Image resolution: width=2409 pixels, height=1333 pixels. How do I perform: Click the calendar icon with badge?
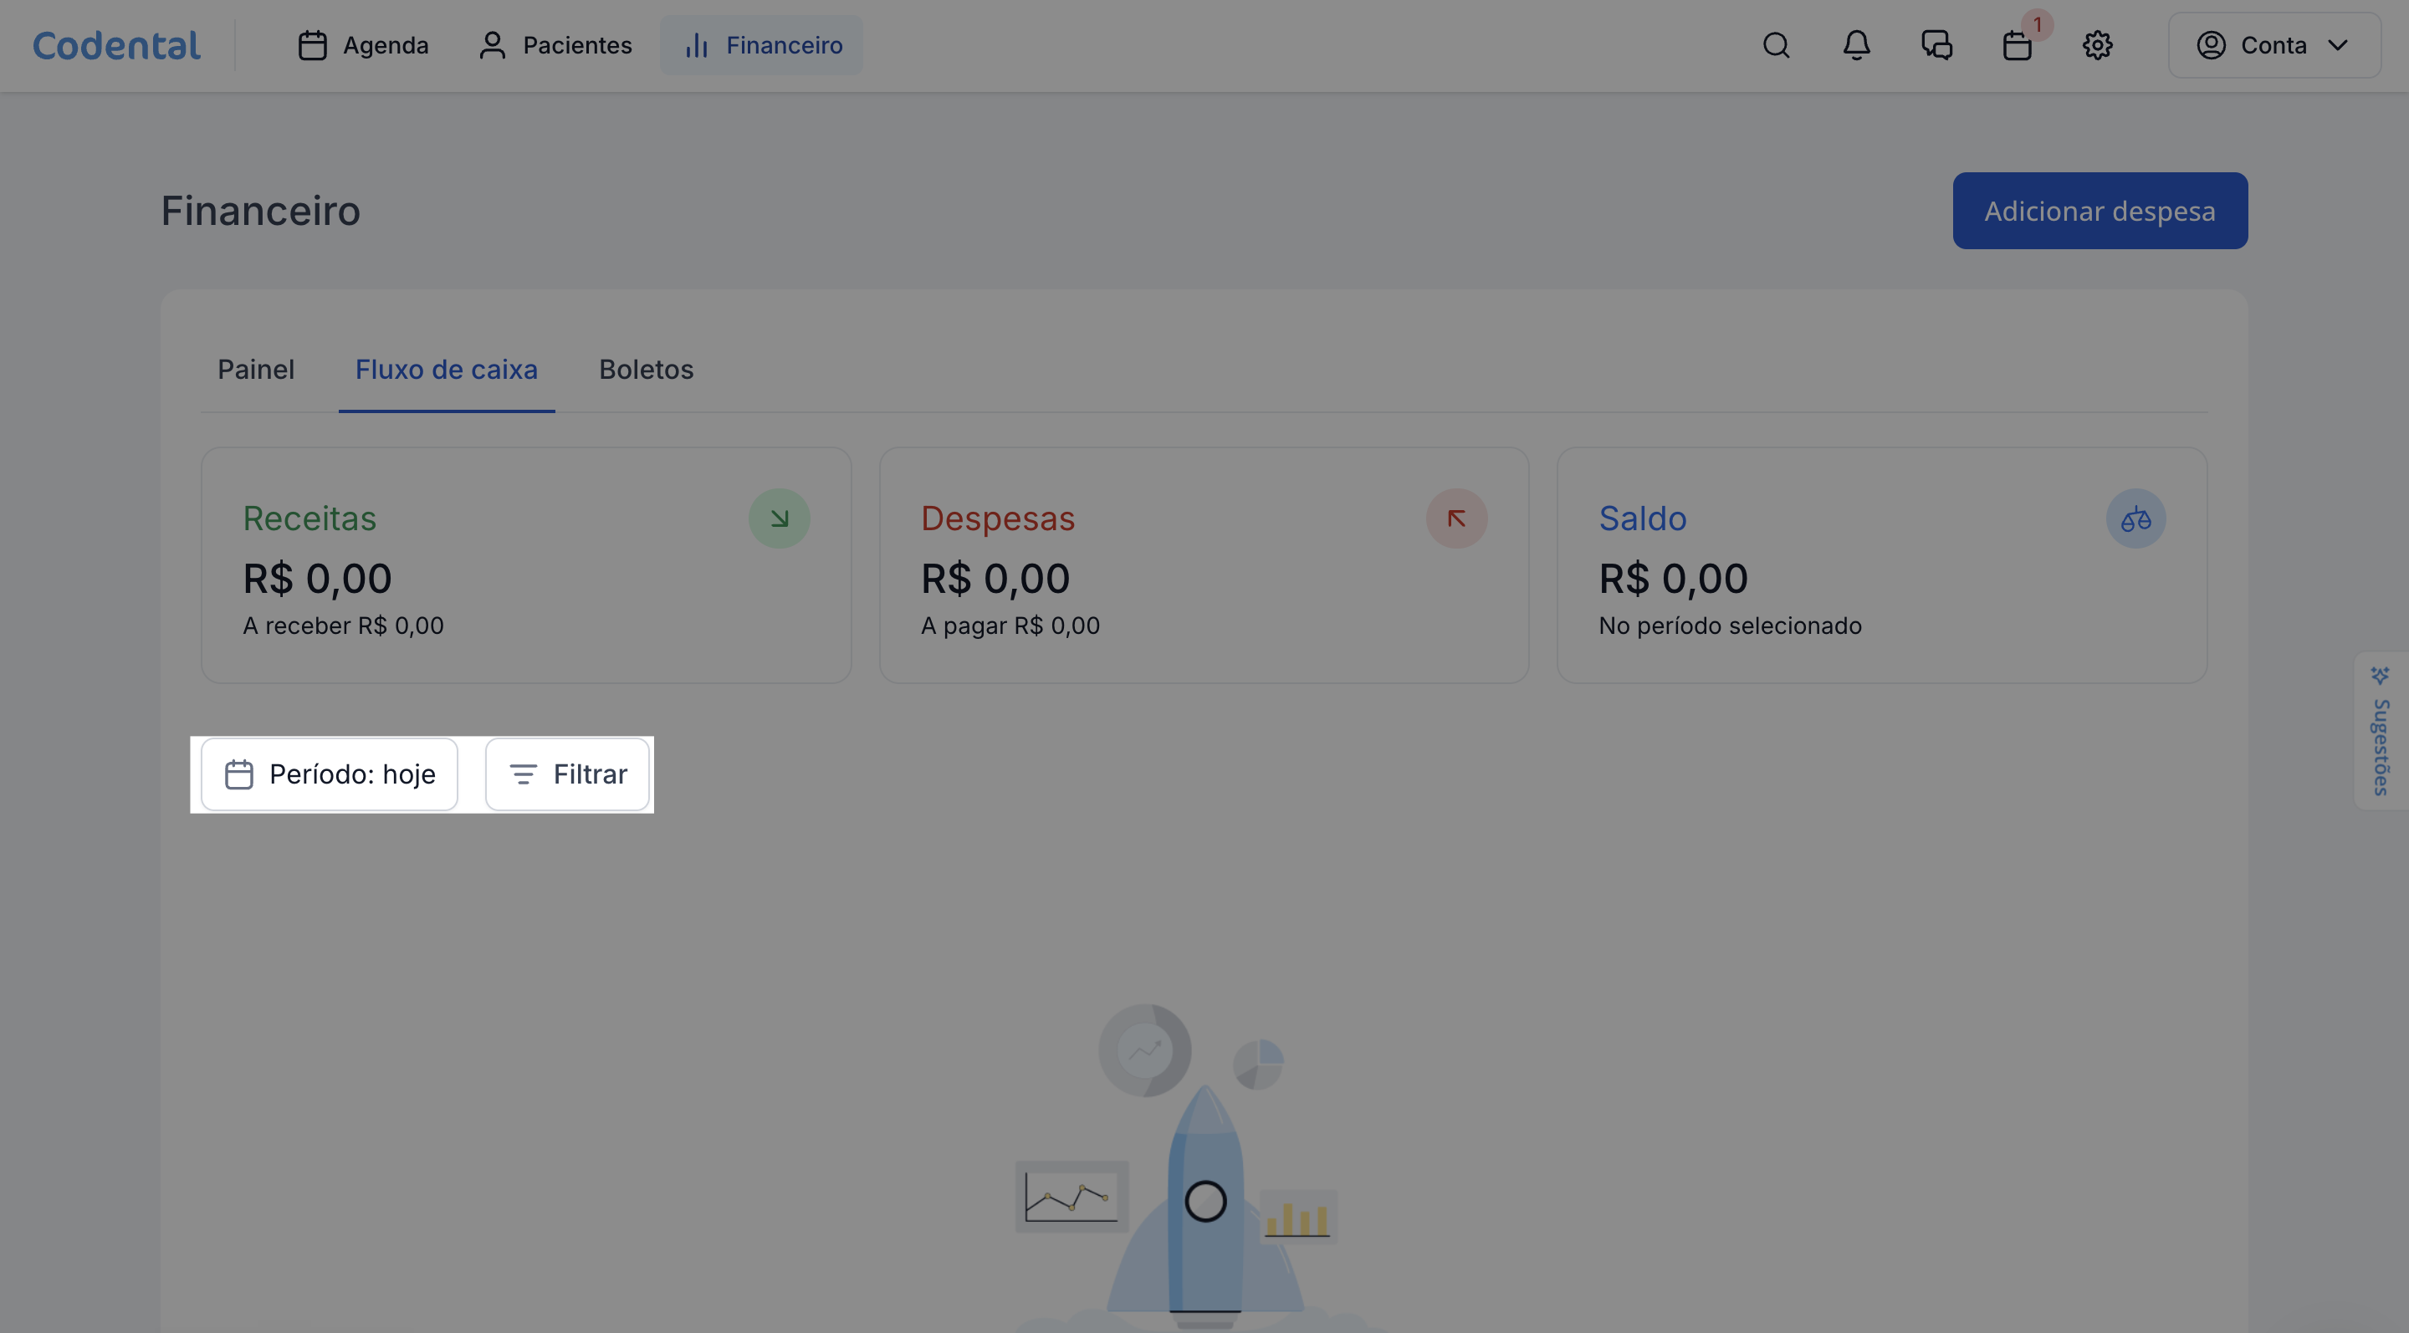pyautogui.click(x=2018, y=45)
